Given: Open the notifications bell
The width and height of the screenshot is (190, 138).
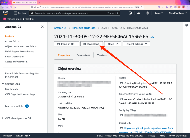Looking at the screenshot, I should (139, 13).
